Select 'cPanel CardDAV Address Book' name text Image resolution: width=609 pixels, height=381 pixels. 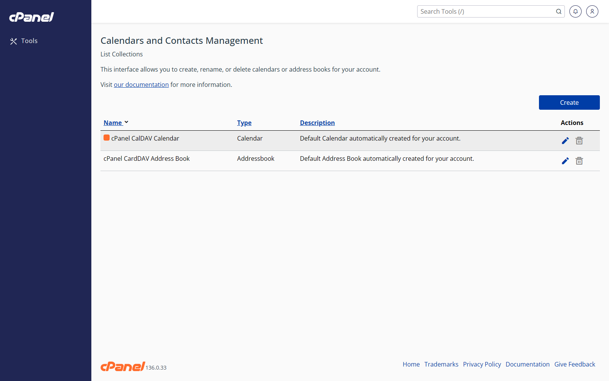click(147, 158)
